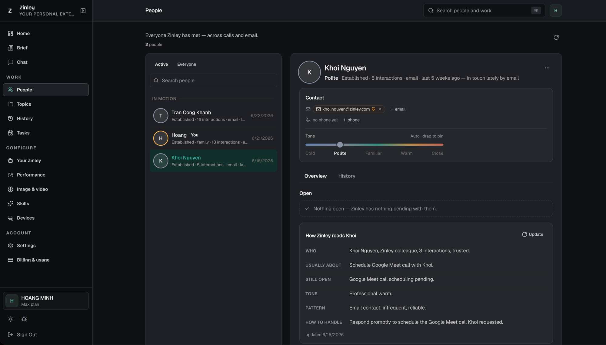Switch to the Everyone tab
The height and width of the screenshot is (345, 606).
click(x=187, y=64)
